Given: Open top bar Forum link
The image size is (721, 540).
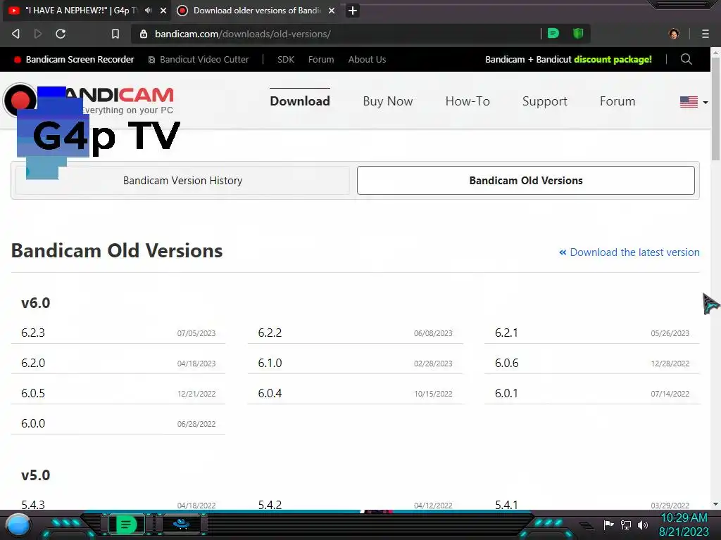Looking at the screenshot, I should coord(321,59).
